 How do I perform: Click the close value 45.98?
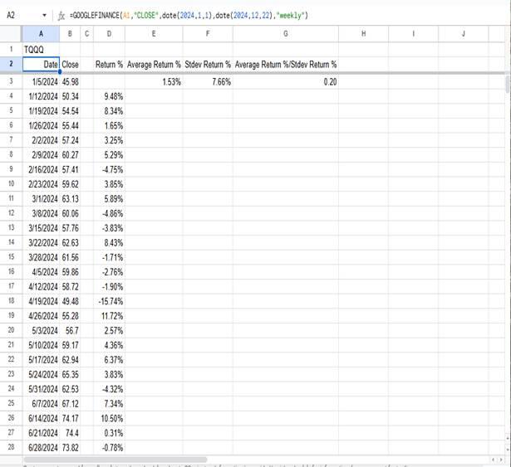[70, 81]
